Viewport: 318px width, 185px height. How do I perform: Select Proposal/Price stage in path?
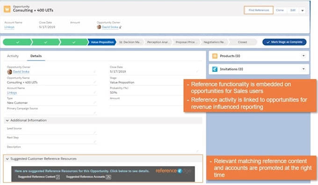click(186, 42)
